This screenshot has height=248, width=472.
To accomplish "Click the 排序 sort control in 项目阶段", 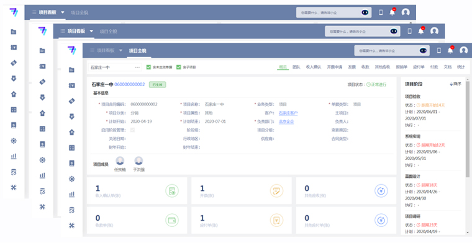I will 455,84.
